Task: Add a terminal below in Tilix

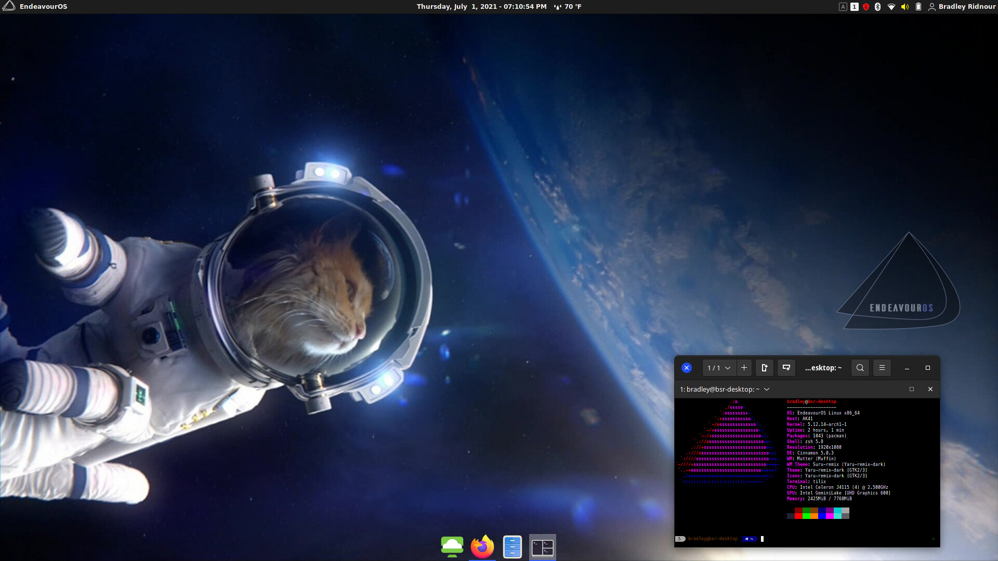Action: [x=786, y=368]
